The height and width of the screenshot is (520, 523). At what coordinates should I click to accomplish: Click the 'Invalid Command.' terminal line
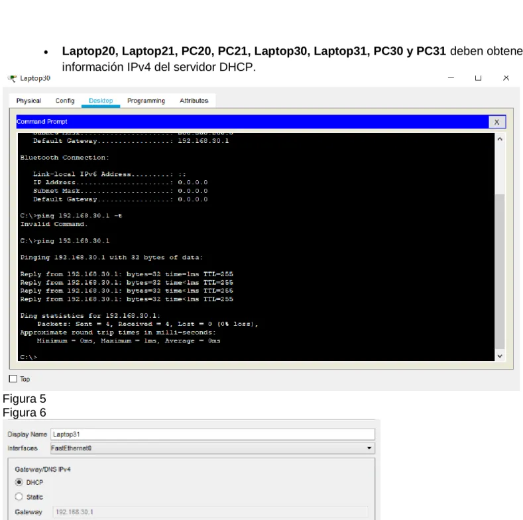coord(54,224)
